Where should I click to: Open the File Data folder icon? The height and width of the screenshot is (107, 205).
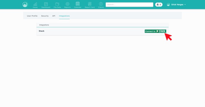(x=57, y=4)
